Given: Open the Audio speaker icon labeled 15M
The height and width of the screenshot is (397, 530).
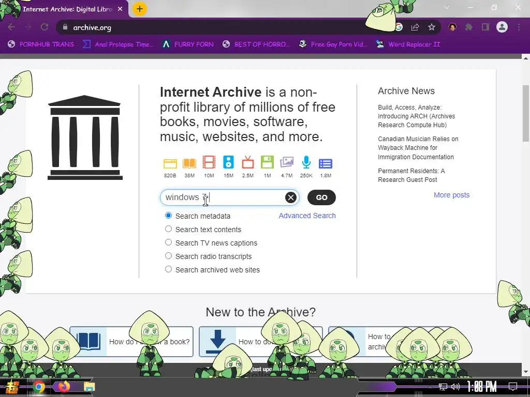Looking at the screenshot, I should pos(228,162).
